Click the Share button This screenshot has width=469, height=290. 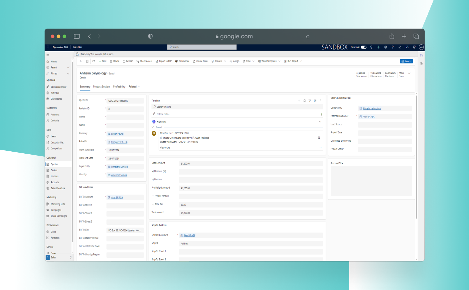(x=406, y=61)
